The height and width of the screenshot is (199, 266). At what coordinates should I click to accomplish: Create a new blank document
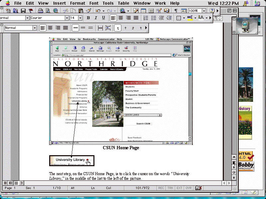point(8,11)
